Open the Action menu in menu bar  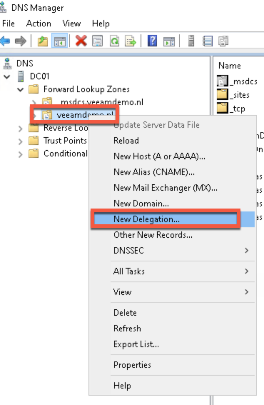pos(38,24)
